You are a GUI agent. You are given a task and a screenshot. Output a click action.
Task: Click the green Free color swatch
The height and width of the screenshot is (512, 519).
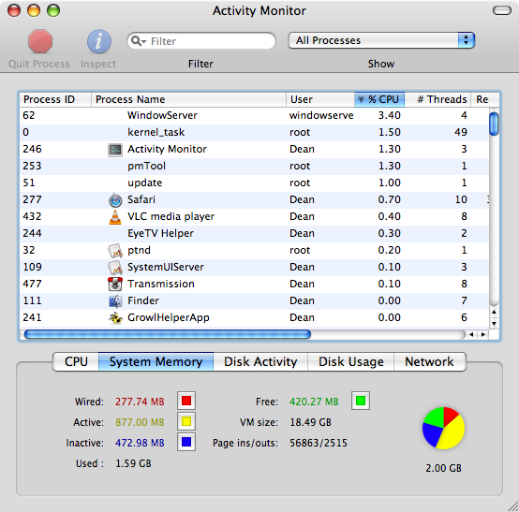[x=361, y=401]
